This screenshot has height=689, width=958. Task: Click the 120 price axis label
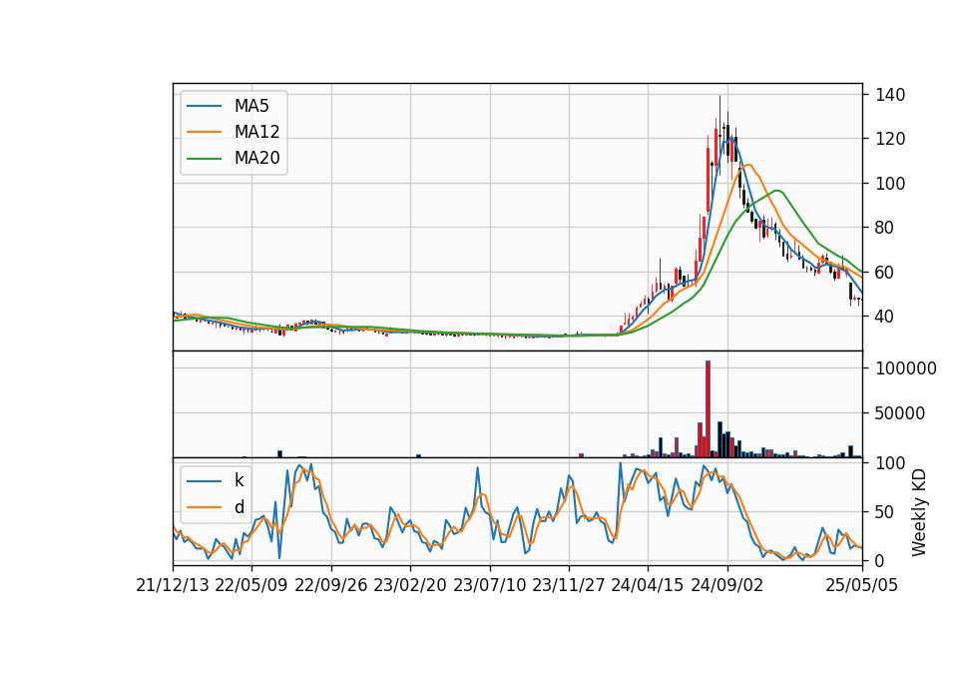point(890,139)
